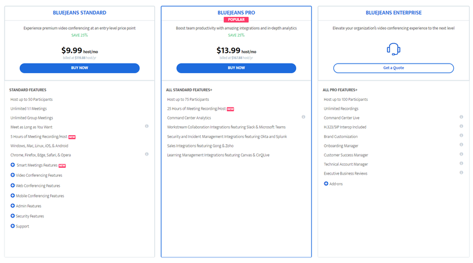
Task: Buy the BlueJeans Pro plan
Action: tap(236, 68)
